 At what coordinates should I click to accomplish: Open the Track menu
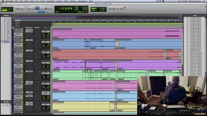32,1
